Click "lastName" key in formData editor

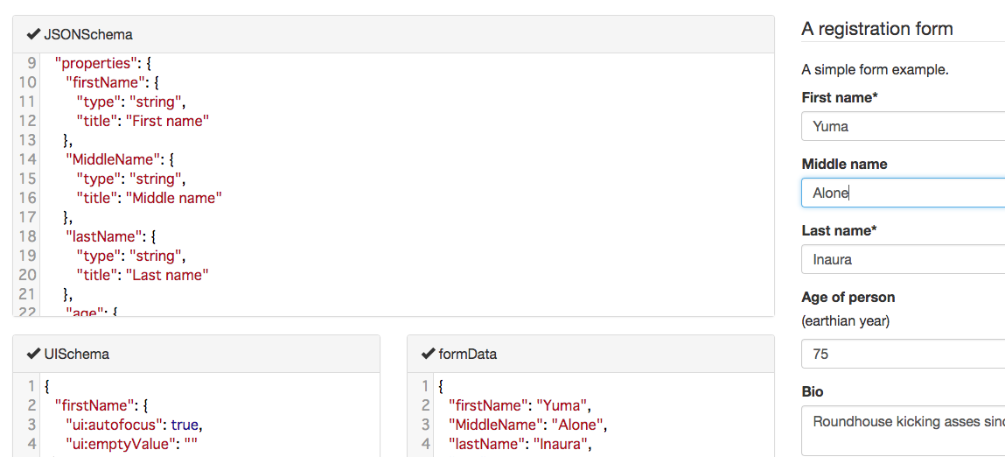(486, 444)
